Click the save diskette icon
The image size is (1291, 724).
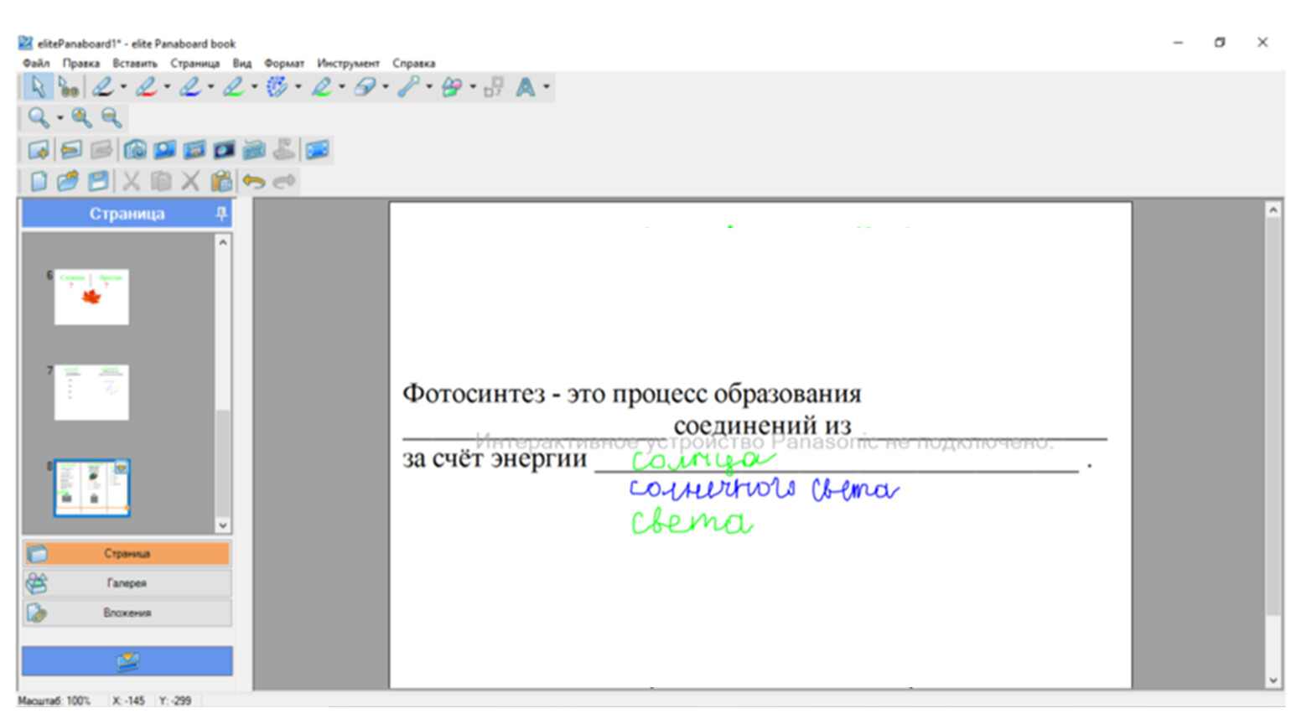[x=98, y=181]
